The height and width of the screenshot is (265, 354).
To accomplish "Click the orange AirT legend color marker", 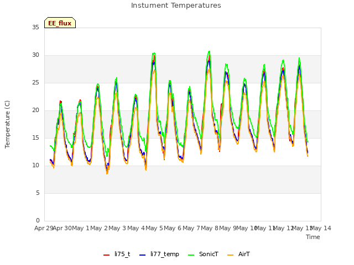I will point(231,255).
